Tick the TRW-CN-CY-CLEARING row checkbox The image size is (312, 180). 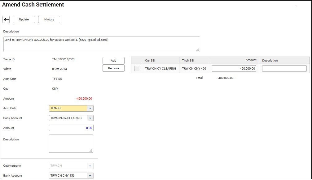137,69
